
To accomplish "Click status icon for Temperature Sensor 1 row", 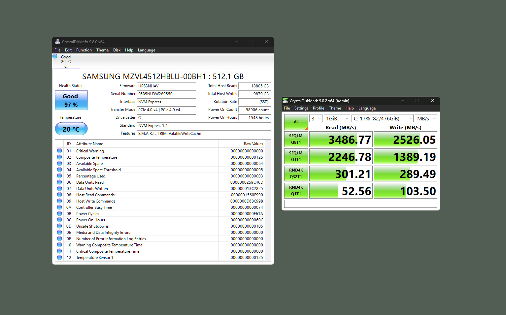I will 59,257.
